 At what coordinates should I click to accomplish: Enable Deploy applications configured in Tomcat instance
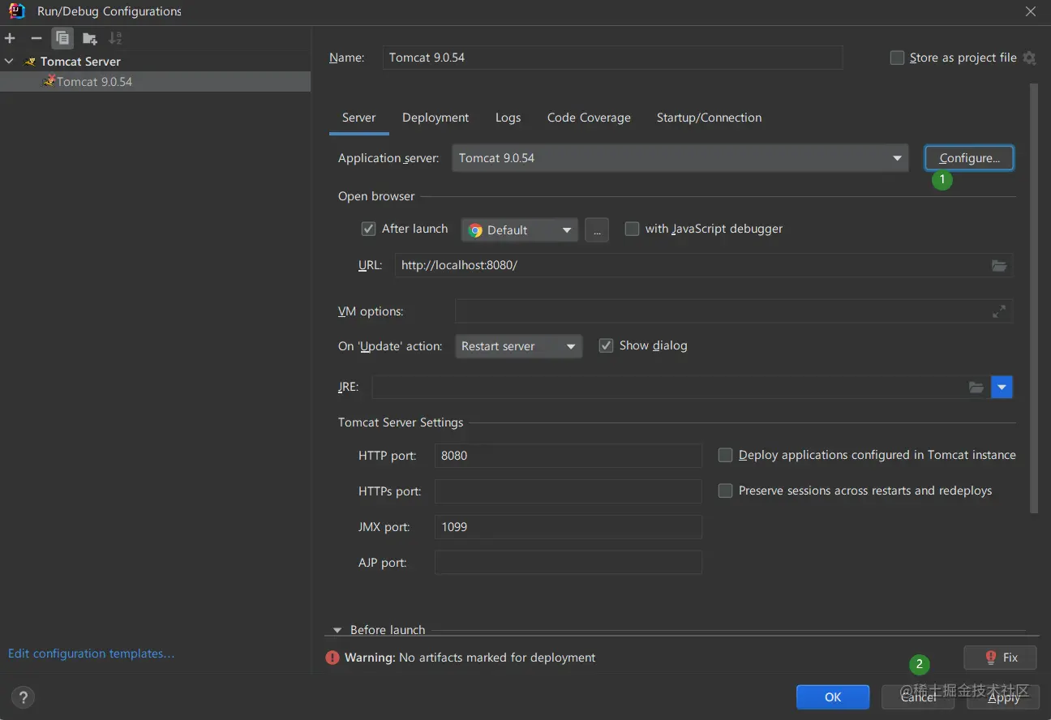(726, 455)
